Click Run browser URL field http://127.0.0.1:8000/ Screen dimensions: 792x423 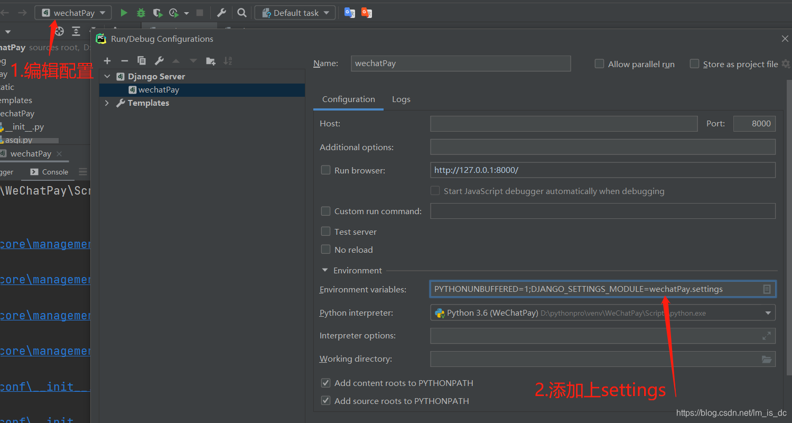click(x=603, y=170)
